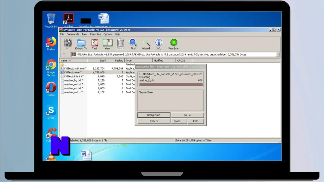Screen dimensions: 324x182
Task: Expand the archive path dropdown arrow
Action: [278, 54]
